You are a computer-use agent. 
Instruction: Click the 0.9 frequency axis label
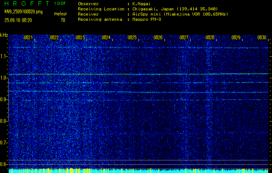tap(3, 99)
